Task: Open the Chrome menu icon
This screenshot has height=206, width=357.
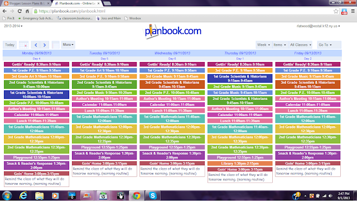Action: pyautogui.click(x=353, y=11)
